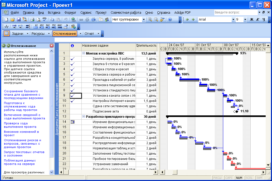Open project statistics pulse-line icon

tap(7, 27)
